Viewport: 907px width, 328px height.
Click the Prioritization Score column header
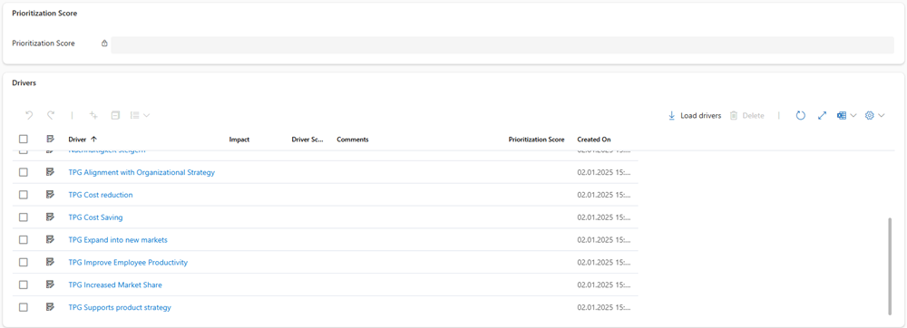coord(536,140)
